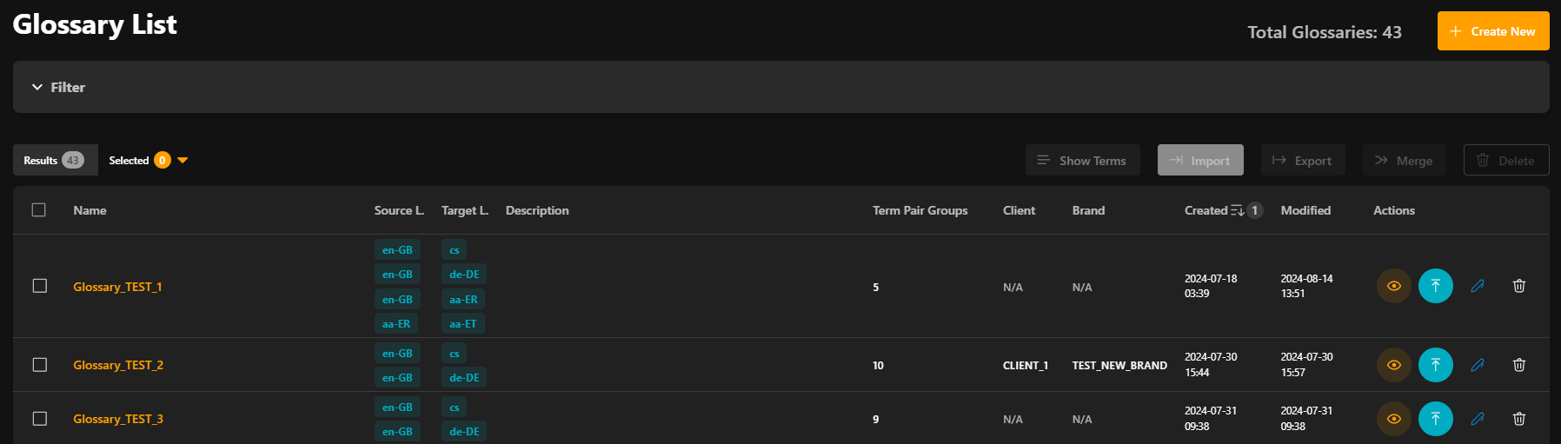Switch to the Results tab
This screenshot has width=1561, height=444.
(54, 161)
